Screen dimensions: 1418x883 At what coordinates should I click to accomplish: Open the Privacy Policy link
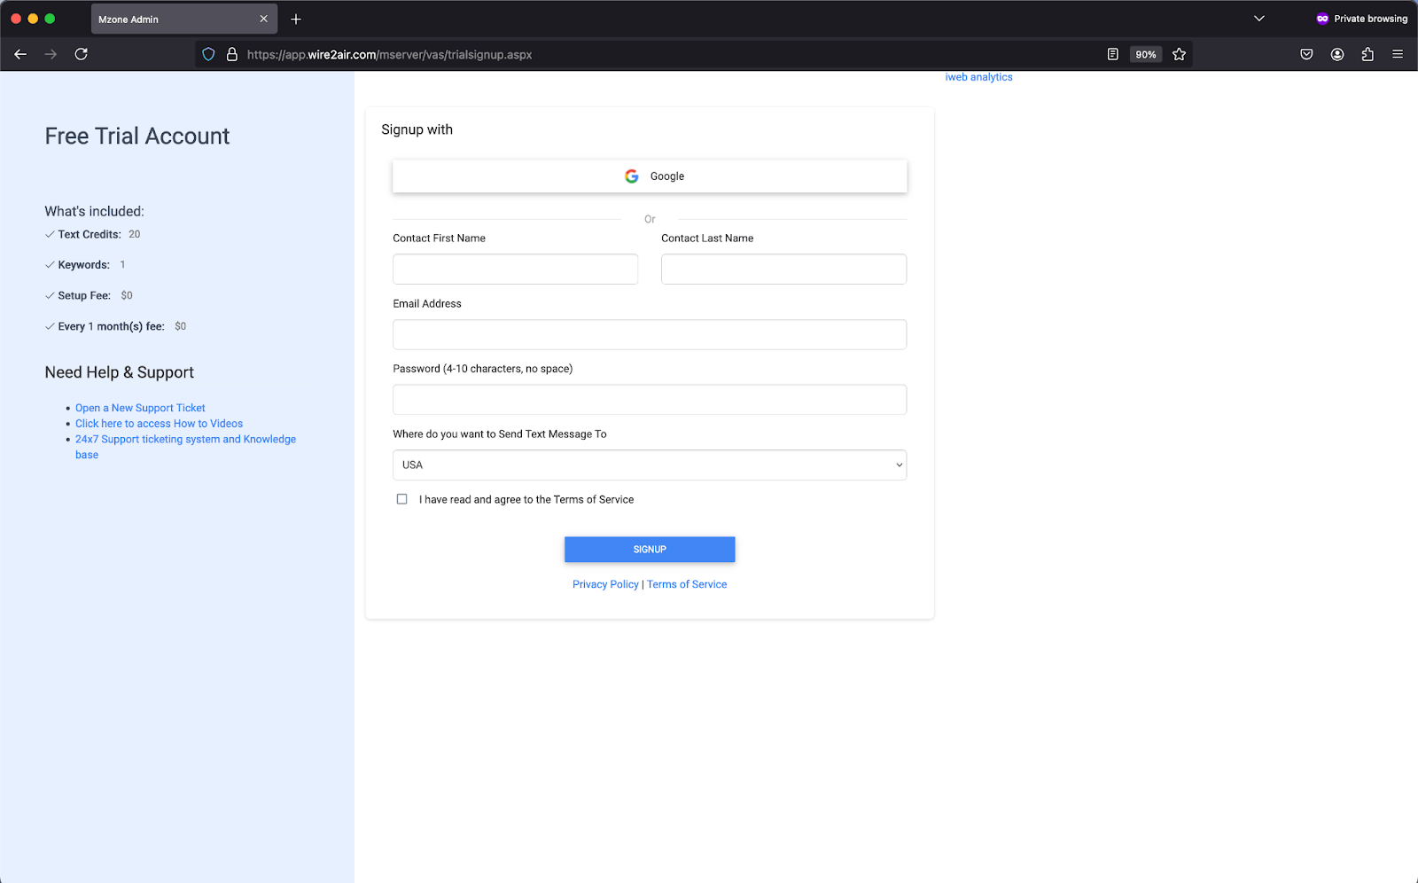605,584
